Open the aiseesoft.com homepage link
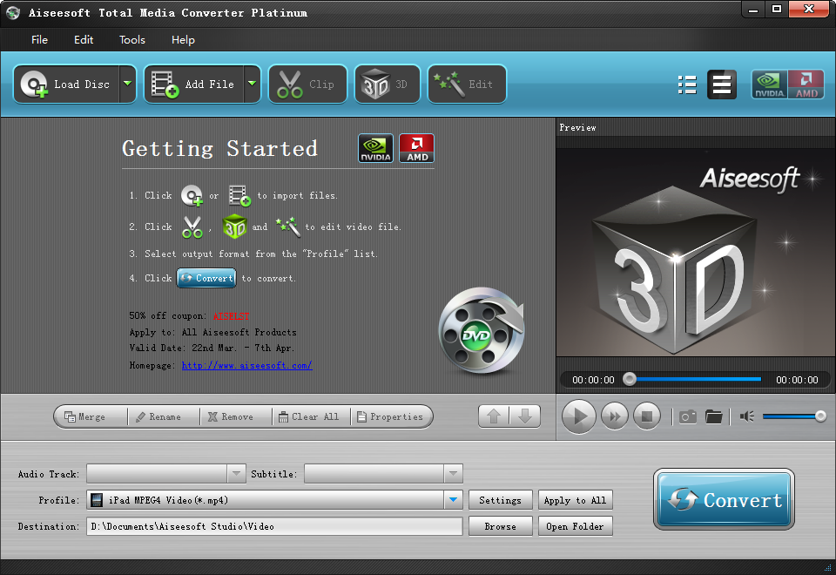 pos(246,365)
